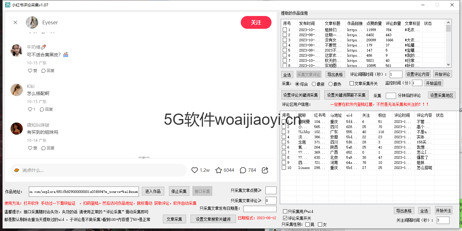Select the 最新 radio option

(314, 84)
